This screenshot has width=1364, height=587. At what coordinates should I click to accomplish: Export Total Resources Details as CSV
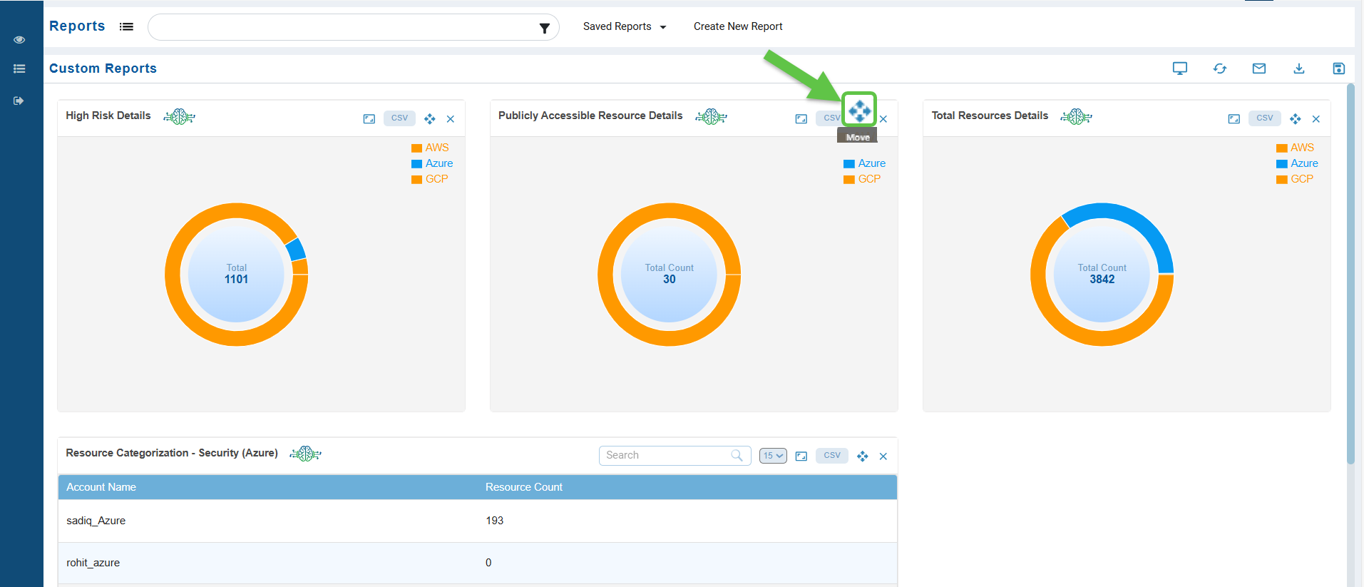point(1264,118)
